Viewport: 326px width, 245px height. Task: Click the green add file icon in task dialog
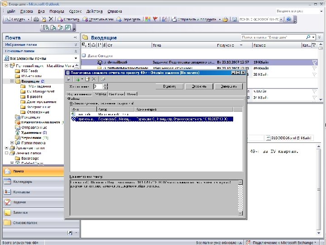pos(78,79)
